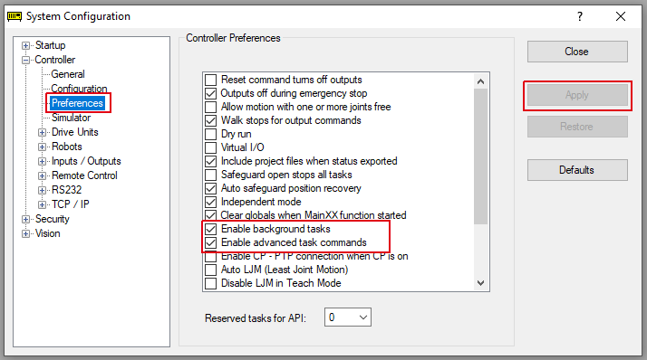This screenshot has width=647, height=360.
Task: Expand the Inputs / Outputs node
Action: [x=42, y=162]
